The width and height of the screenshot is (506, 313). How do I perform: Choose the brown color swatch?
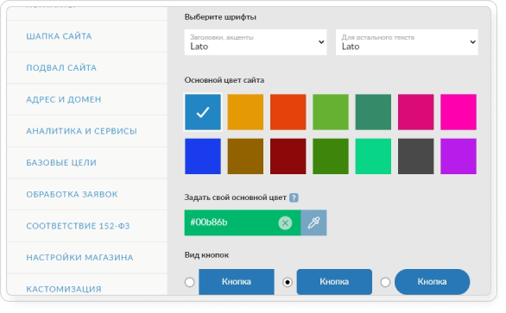245,156
